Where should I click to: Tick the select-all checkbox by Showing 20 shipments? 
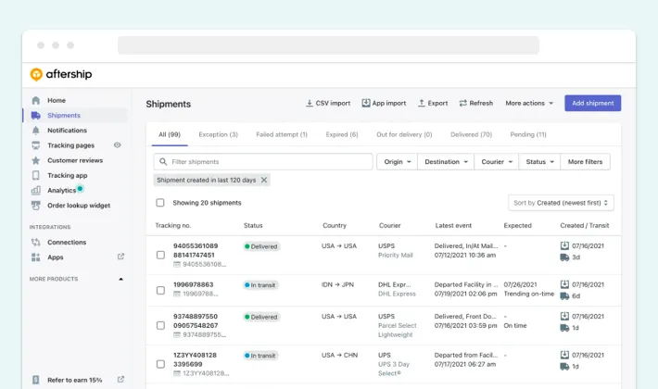point(160,203)
